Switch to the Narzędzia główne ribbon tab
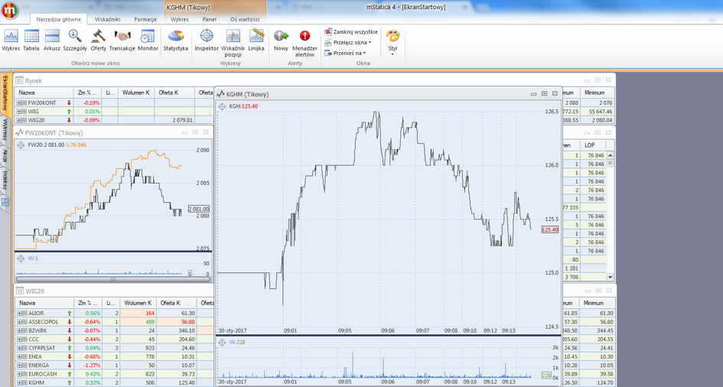The width and height of the screenshot is (723, 387). pos(59,19)
